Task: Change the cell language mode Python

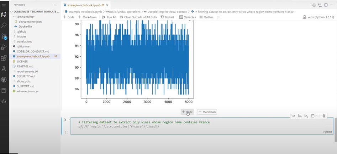Action: point(327,132)
